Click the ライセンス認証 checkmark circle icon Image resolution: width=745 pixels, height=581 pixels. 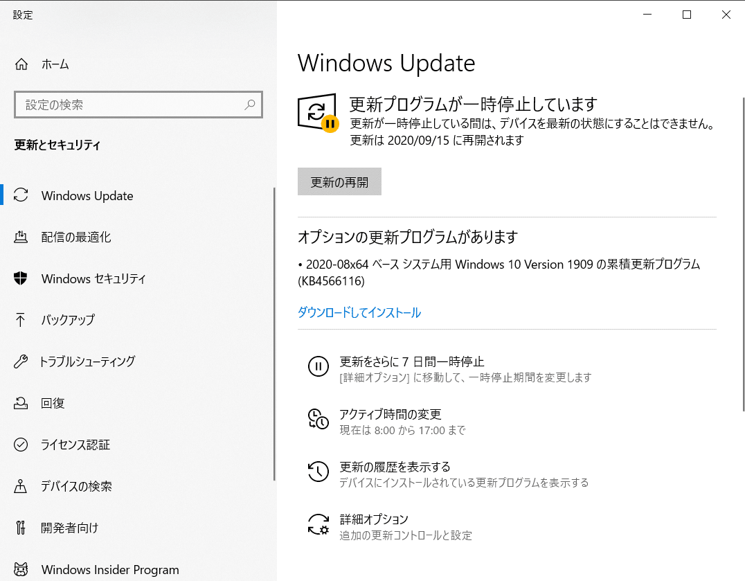(21, 445)
